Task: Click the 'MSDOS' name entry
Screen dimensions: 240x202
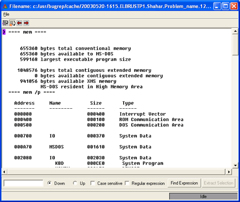Action: point(57,147)
